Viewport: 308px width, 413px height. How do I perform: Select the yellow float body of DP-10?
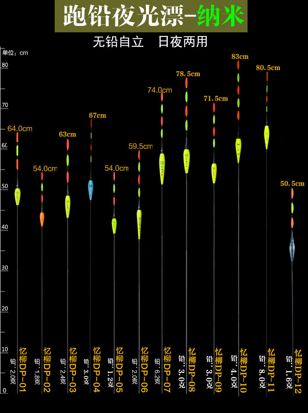click(239, 150)
